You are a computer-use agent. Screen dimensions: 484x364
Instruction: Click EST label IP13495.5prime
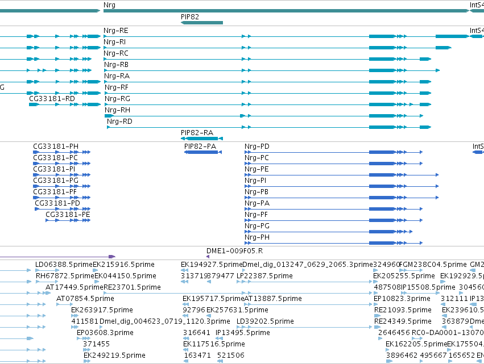point(243,333)
